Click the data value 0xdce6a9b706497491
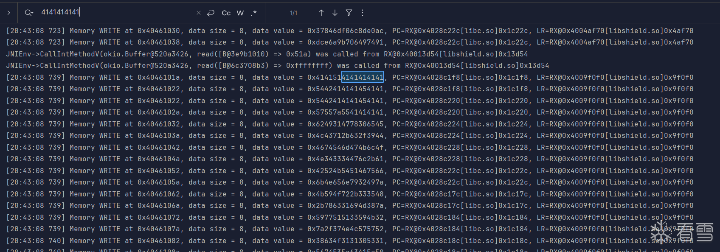This screenshot has height=252, width=720. click(x=346, y=42)
